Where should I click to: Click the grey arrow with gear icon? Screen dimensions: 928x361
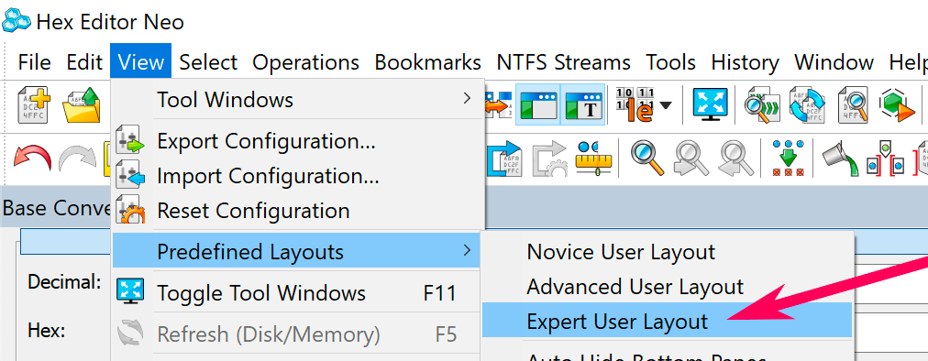pyautogui.click(x=550, y=159)
